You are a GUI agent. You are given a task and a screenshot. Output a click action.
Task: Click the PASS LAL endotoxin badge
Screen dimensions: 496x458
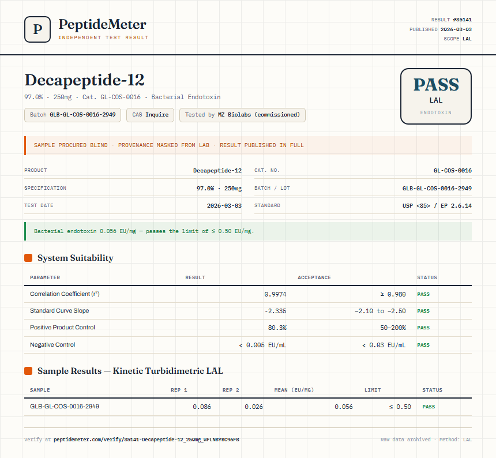coord(436,96)
